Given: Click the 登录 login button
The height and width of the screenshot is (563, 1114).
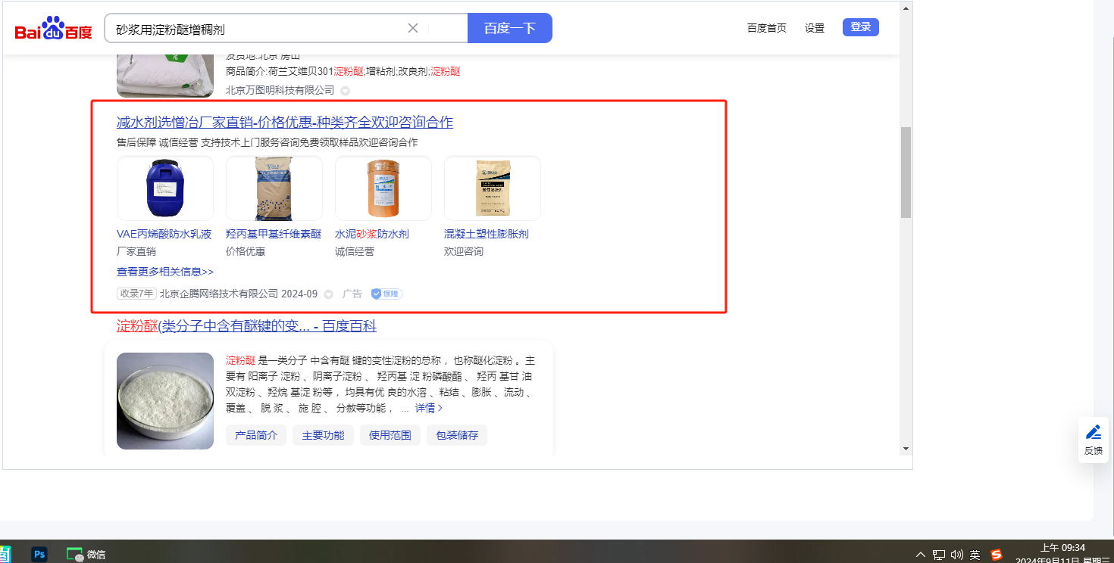Looking at the screenshot, I should [861, 27].
